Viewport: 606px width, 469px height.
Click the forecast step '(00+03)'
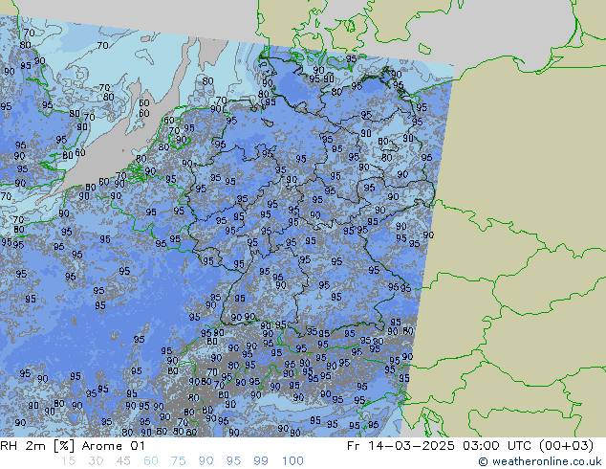pos(566,446)
